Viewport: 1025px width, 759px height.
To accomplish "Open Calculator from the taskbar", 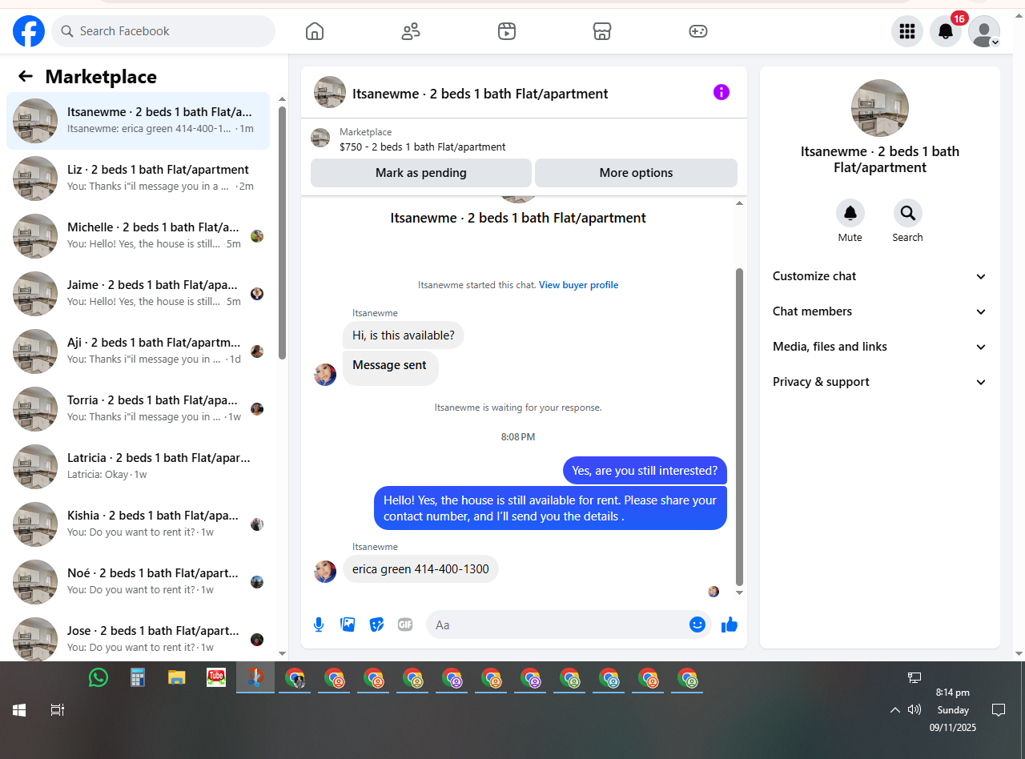I will coord(138,678).
